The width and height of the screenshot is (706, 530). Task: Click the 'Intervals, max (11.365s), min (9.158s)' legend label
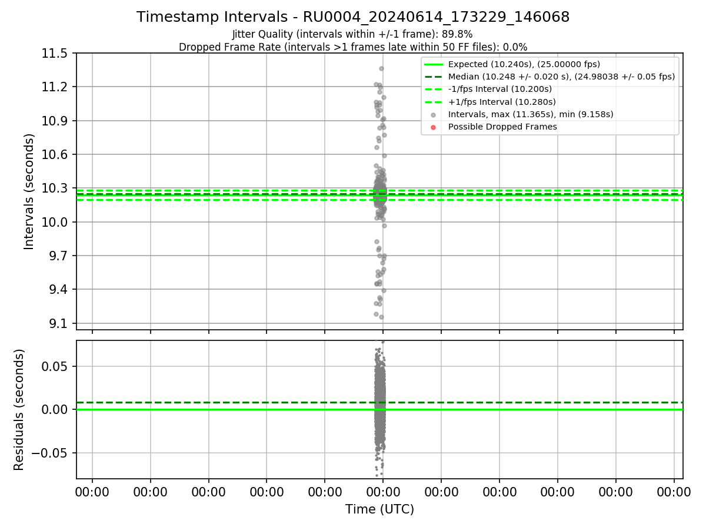pos(531,114)
